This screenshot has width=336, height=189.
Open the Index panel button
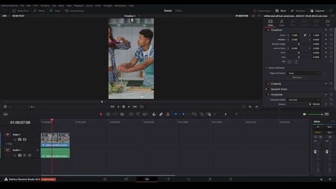pyautogui.click(x=55, y=10)
